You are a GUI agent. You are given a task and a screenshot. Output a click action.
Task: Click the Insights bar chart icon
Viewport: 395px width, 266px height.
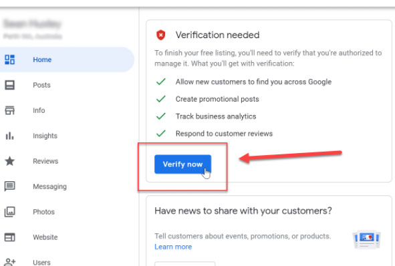click(x=10, y=136)
